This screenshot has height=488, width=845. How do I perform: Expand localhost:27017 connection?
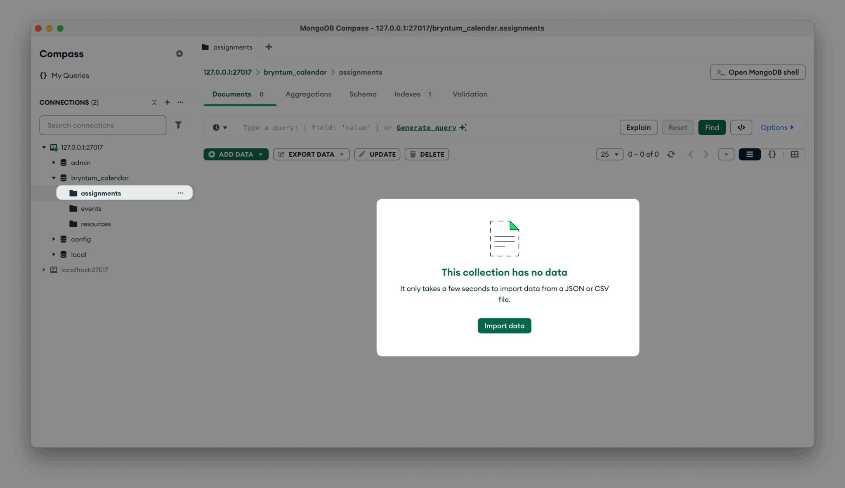(44, 270)
